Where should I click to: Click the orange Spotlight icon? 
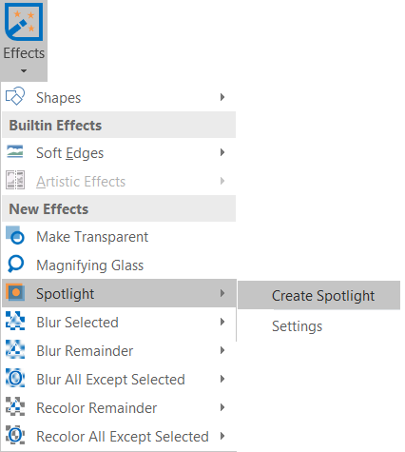tap(15, 292)
